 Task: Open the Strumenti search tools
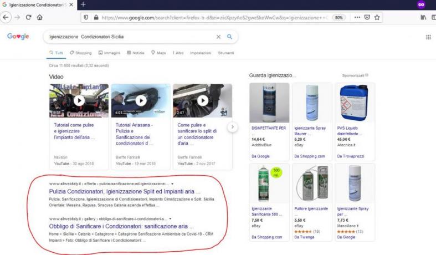point(226,53)
